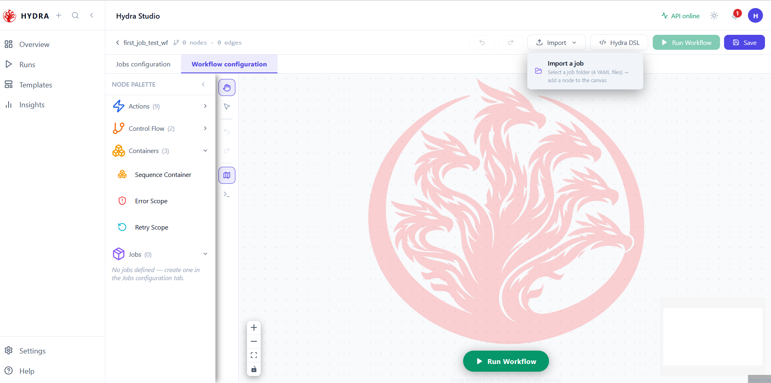This screenshot has width=771, height=383.
Task: Click the first_job_test_wf workflow name
Action: [x=146, y=43]
